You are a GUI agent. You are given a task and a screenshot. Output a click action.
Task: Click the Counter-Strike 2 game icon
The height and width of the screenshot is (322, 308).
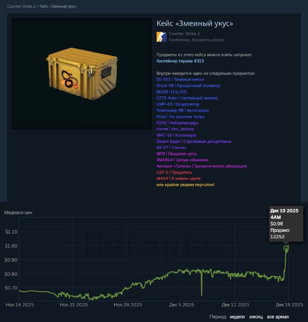tap(162, 37)
